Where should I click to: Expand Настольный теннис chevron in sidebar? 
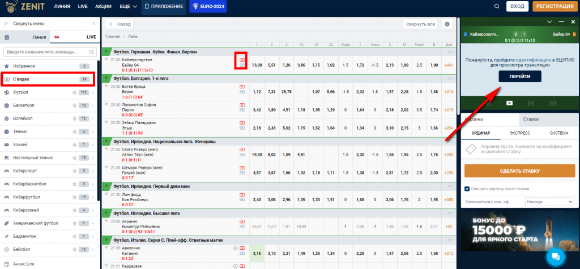coord(93,158)
